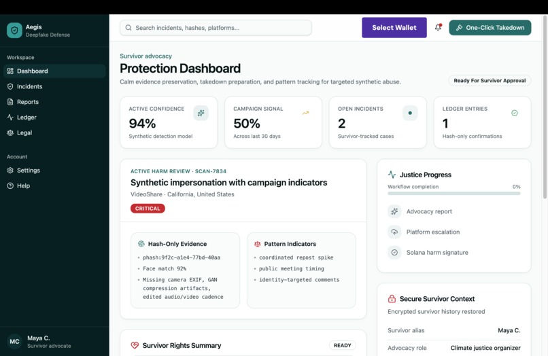
Task: Click the lock icon beside Secure Survivor Context
Action: click(x=392, y=299)
